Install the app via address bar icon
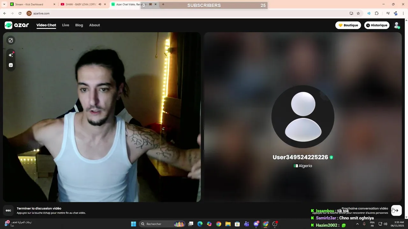The width and height of the screenshot is (408, 229). coord(351,13)
